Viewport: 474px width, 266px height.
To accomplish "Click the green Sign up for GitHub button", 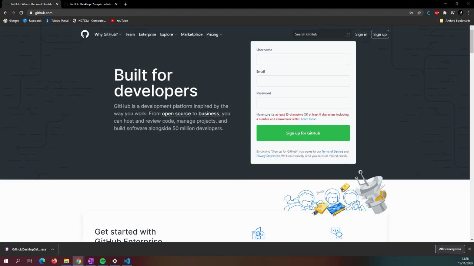I will 303,133.
